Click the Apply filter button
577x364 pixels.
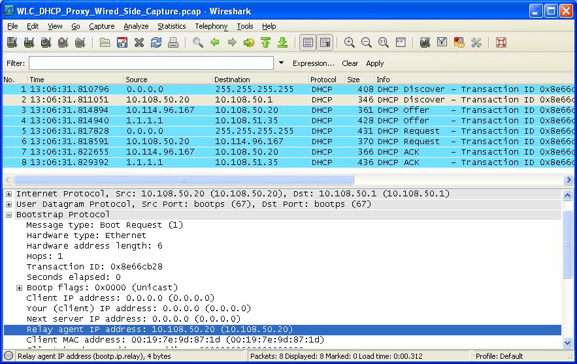click(374, 63)
